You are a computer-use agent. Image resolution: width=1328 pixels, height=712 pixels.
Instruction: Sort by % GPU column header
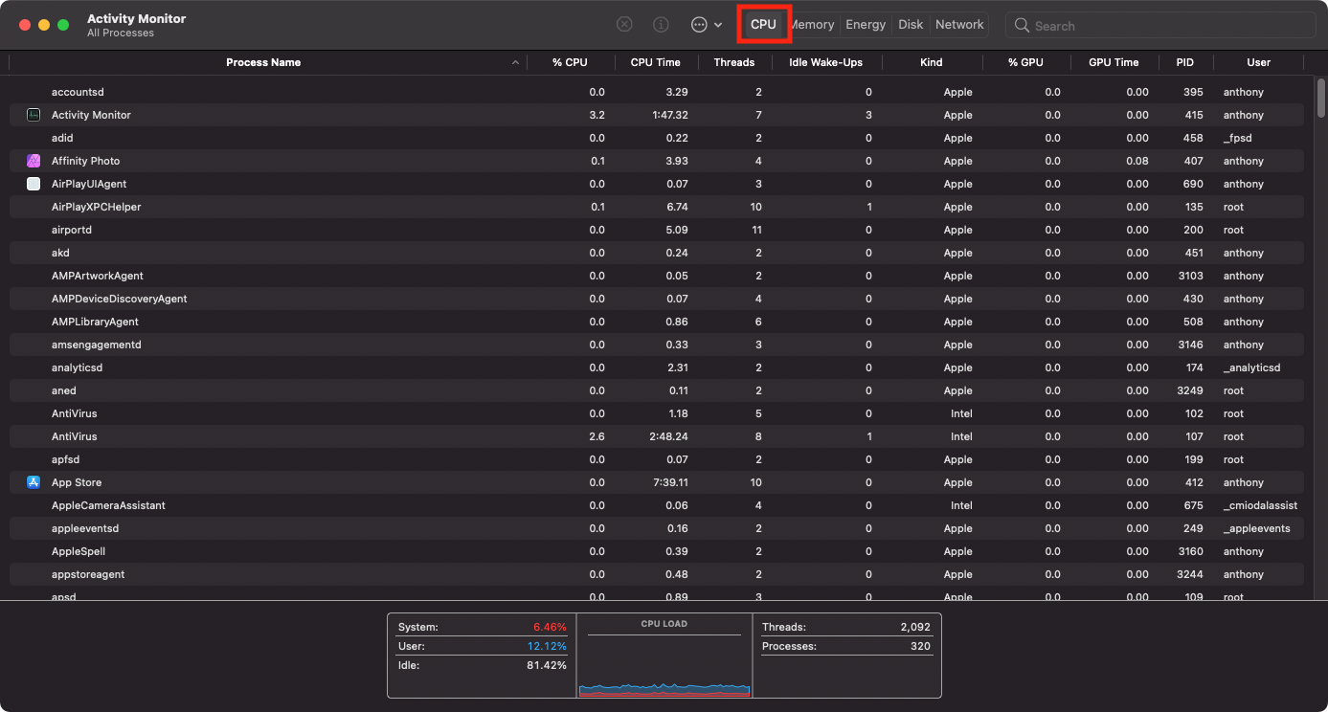click(1025, 62)
